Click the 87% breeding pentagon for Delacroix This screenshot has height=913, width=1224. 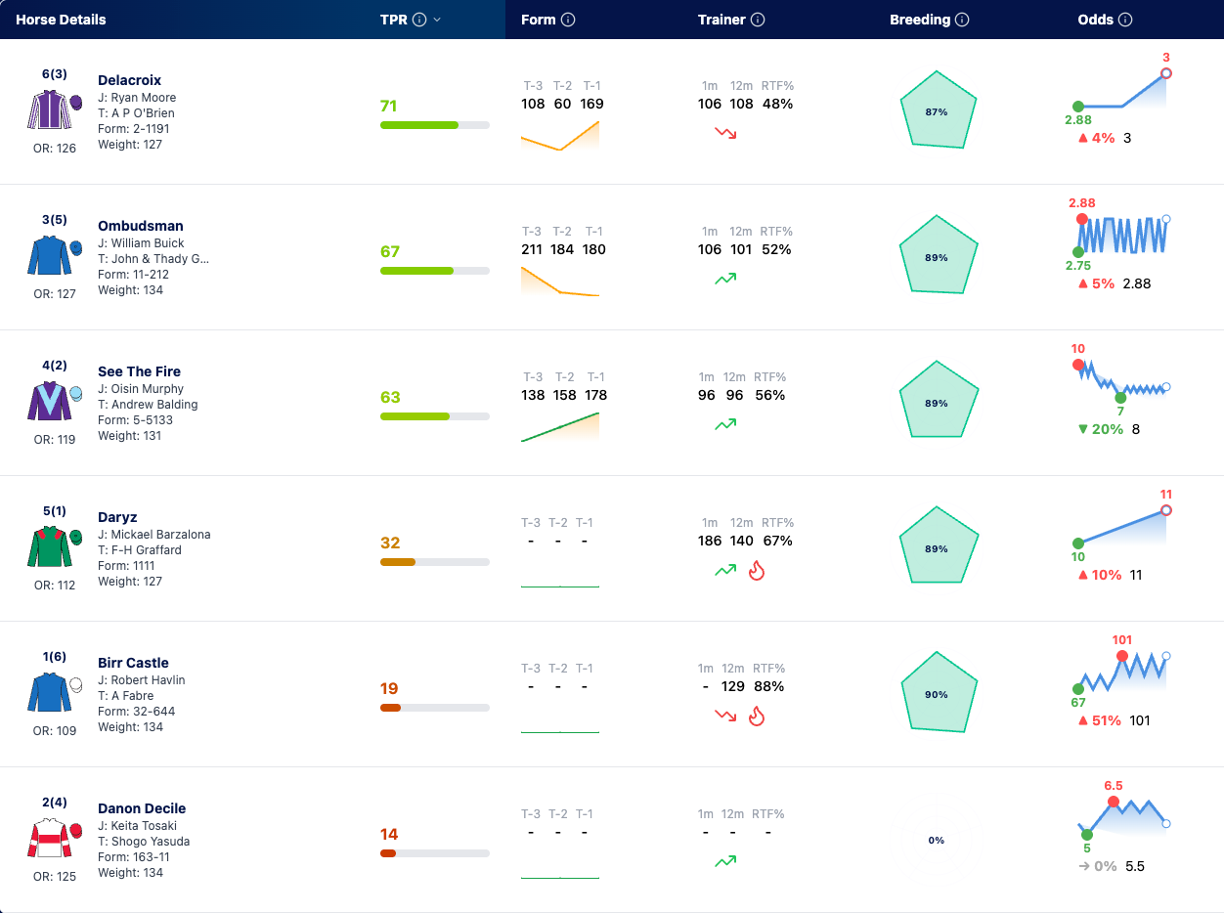pyautogui.click(x=937, y=110)
